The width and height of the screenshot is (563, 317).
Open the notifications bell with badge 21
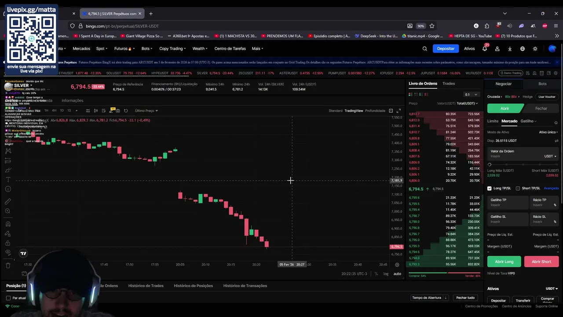(x=485, y=48)
